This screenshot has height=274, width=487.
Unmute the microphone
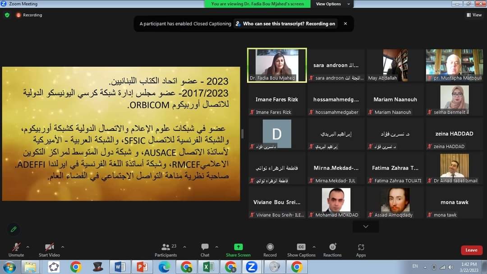pyautogui.click(x=16, y=247)
